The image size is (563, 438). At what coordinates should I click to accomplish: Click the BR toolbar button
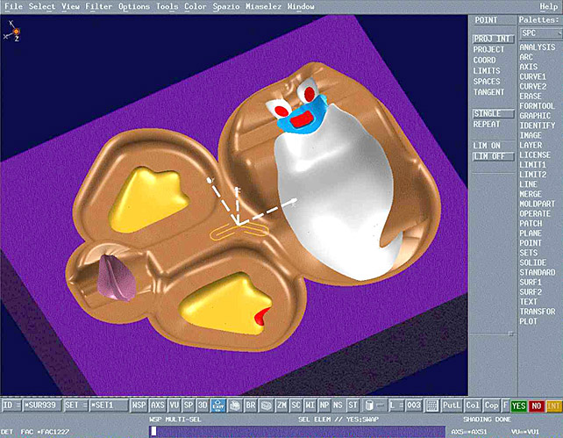pyautogui.click(x=251, y=406)
